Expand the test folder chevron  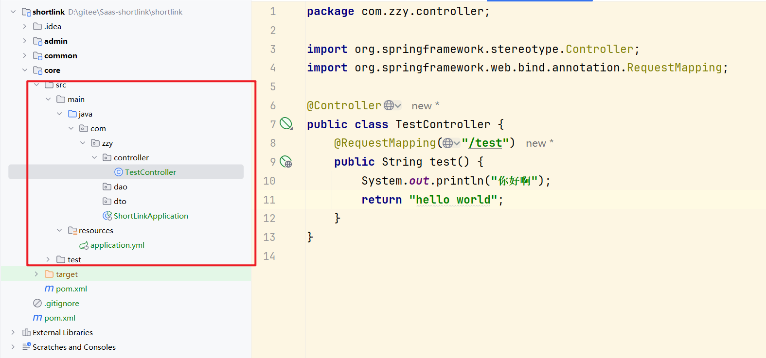(48, 259)
